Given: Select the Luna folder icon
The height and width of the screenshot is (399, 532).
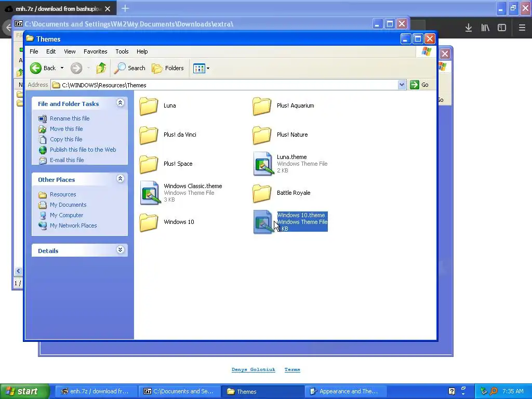Looking at the screenshot, I should (x=149, y=106).
